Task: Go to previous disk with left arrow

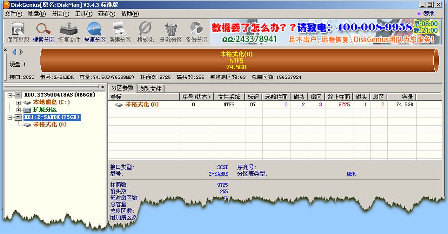Action: (x=14, y=52)
